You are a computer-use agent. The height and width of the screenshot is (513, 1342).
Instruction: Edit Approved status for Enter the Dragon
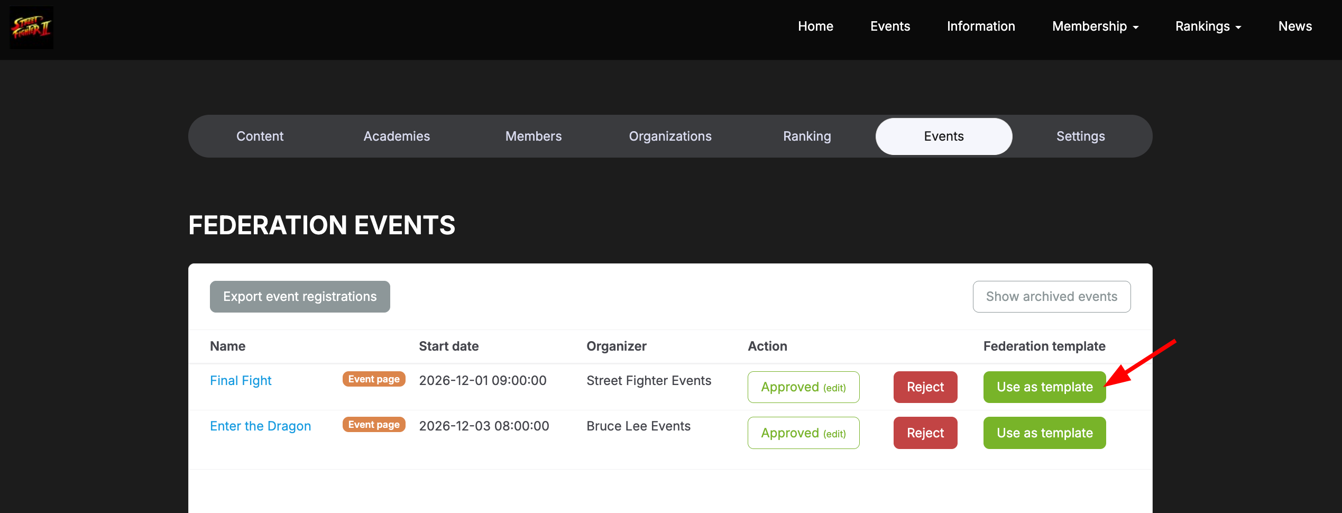pos(803,433)
